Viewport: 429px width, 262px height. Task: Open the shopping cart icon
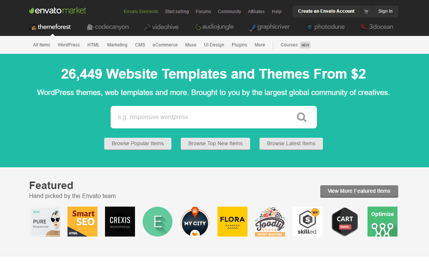tap(366, 12)
